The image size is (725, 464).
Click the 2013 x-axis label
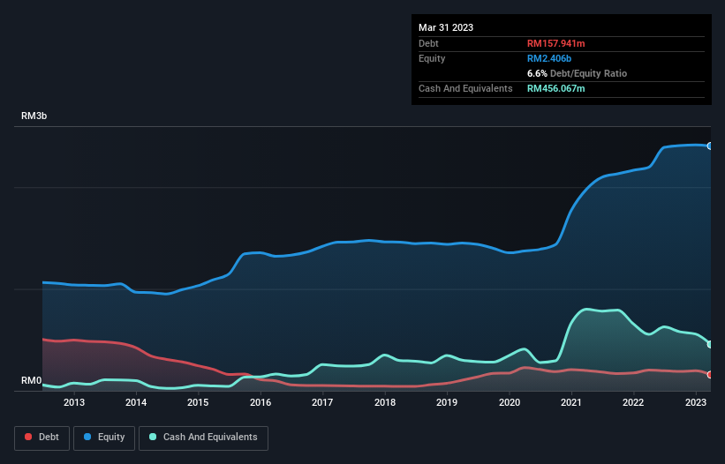pyautogui.click(x=74, y=402)
